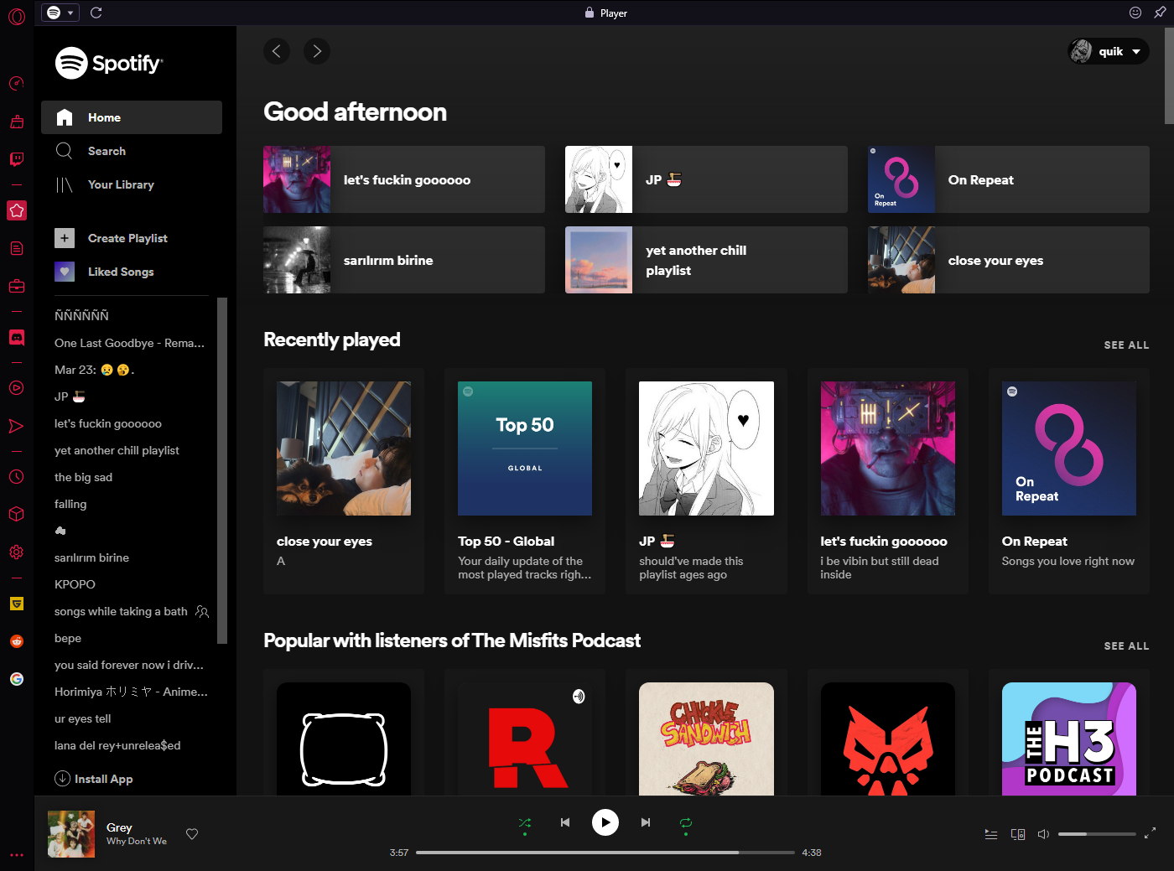The image size is (1174, 871).
Task: Go to Home in Spotify navigation
Action: (132, 117)
